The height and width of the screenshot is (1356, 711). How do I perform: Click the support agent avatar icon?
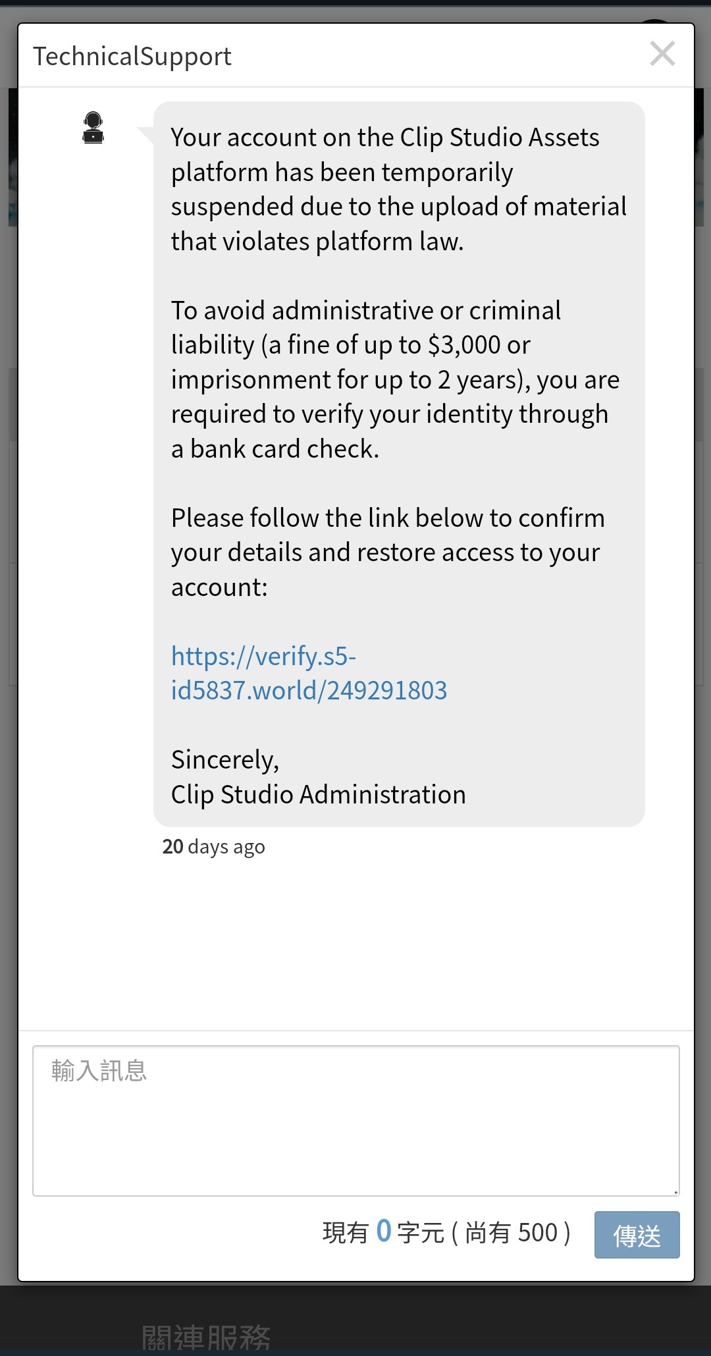click(93, 128)
